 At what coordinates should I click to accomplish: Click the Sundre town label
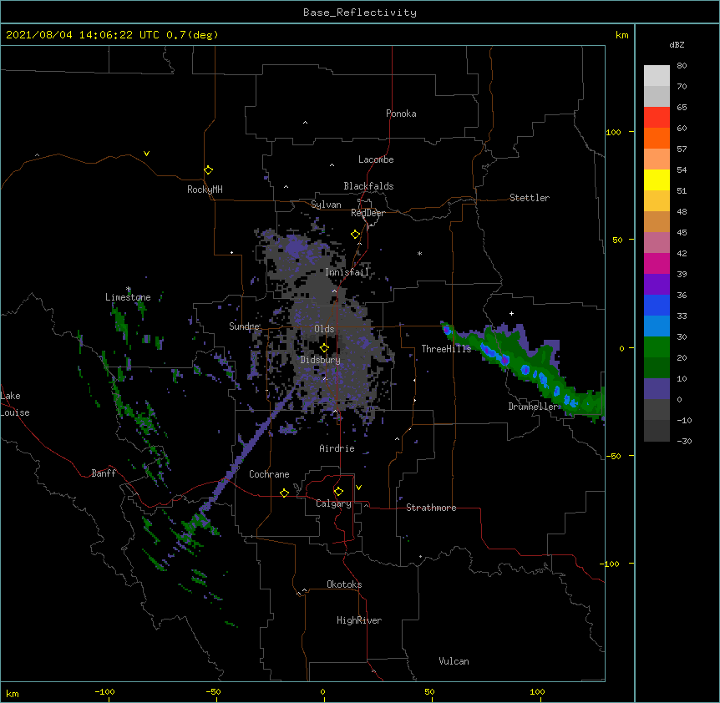pos(244,326)
